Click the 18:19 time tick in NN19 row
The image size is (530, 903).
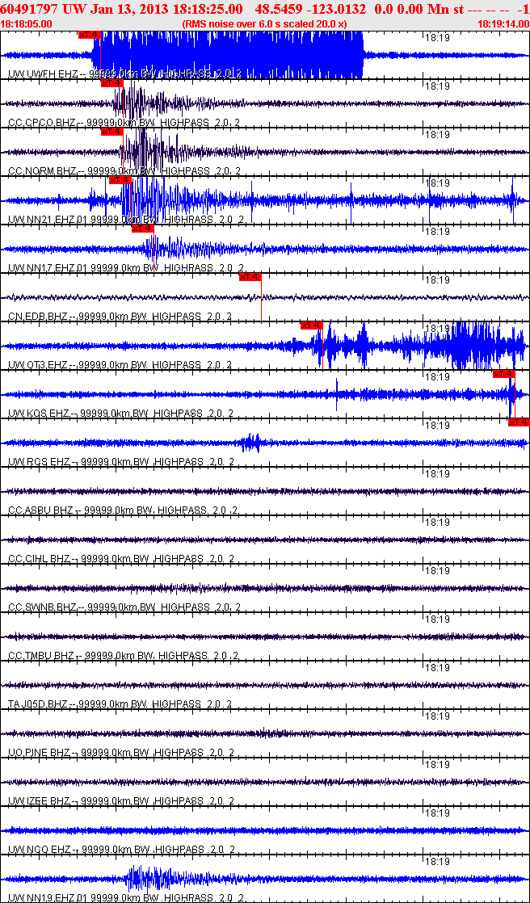click(436, 862)
